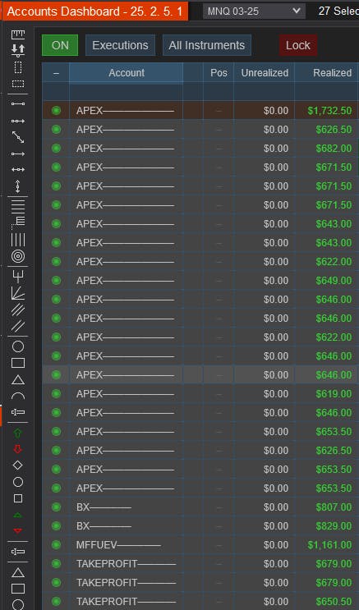
Task: Toggle status dot of MFFUEV account
Action: 56,544
